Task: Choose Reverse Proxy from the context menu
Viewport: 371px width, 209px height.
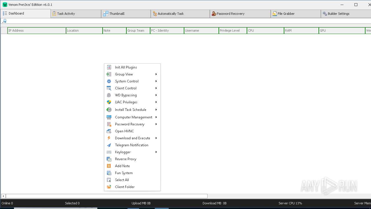Action: tap(132, 159)
